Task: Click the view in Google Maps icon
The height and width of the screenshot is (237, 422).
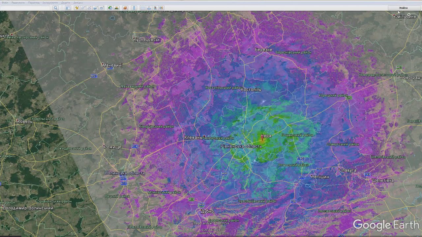Action: coord(161,8)
